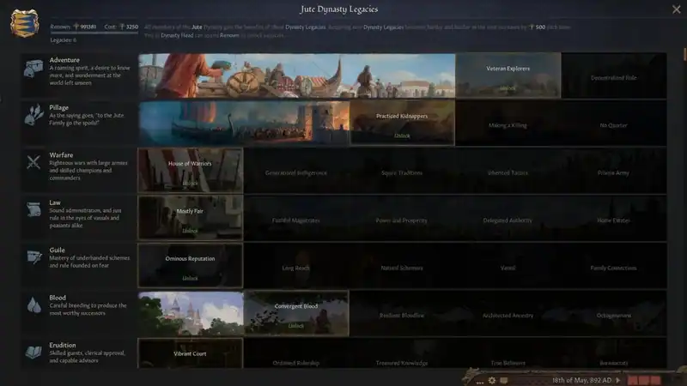687x386 pixels.
Task: Click the Guile legacy title
Action: click(x=57, y=250)
